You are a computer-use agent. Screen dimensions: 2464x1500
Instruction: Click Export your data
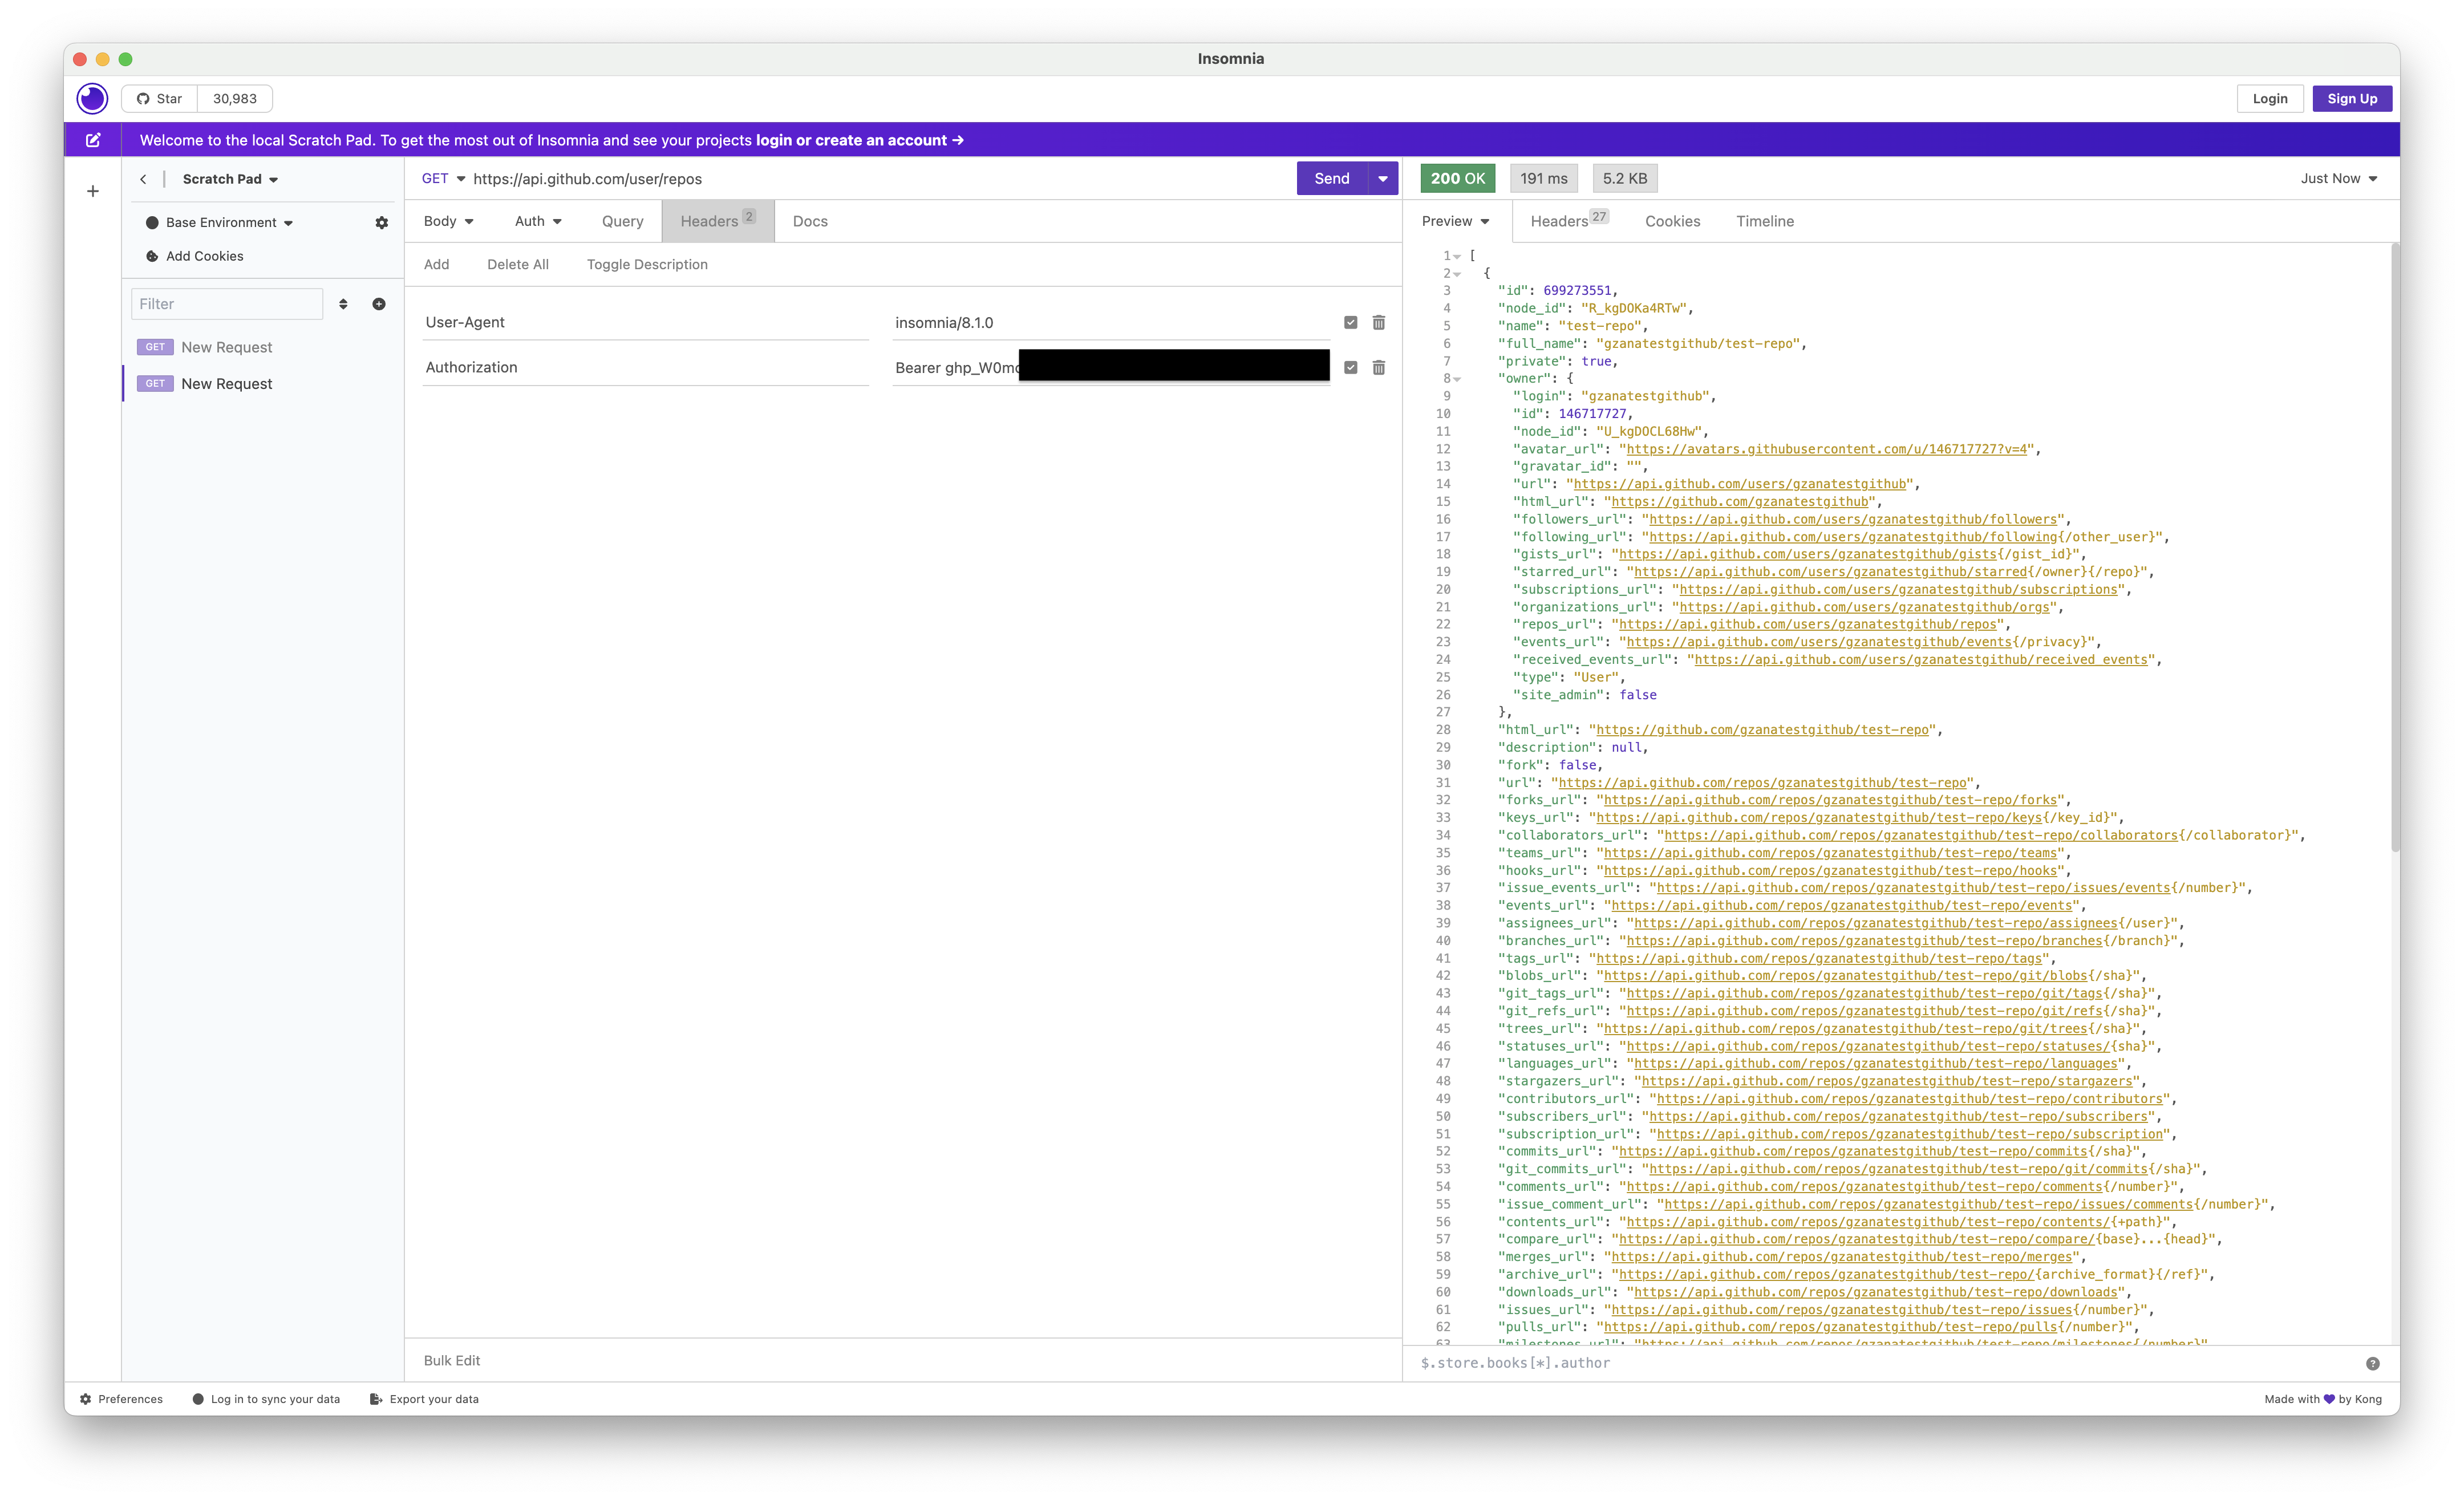pyautogui.click(x=424, y=1399)
